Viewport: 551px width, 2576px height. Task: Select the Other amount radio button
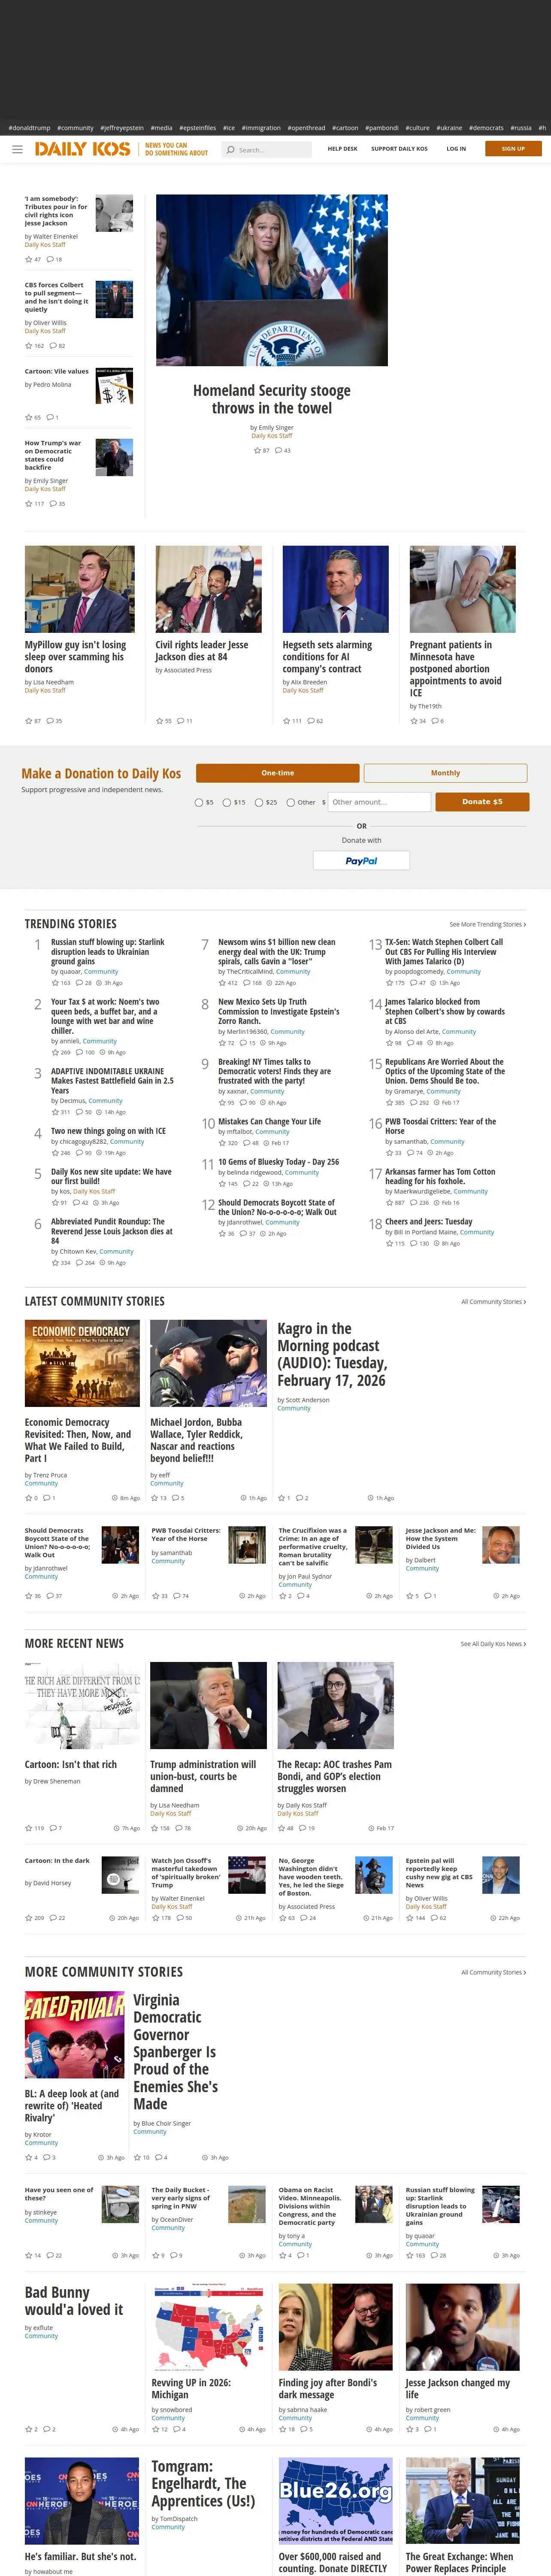[291, 802]
